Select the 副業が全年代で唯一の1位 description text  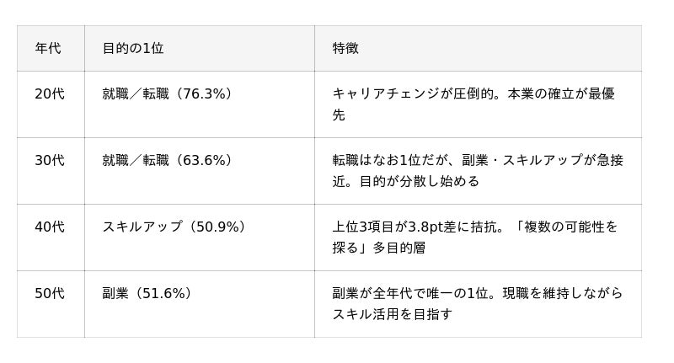coord(417,293)
